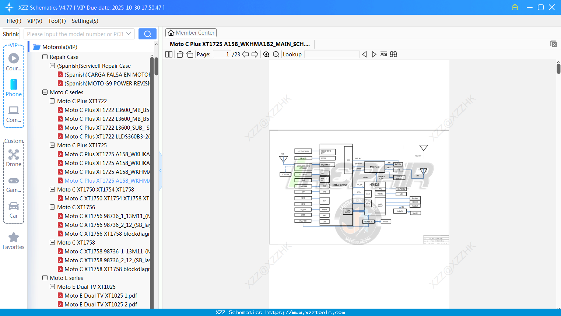
Task: Open Moto E Dual TV XT1025 2.pdf
Action: coord(98,305)
